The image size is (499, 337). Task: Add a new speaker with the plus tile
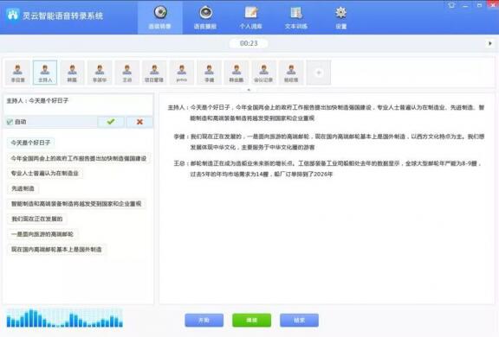319,73
